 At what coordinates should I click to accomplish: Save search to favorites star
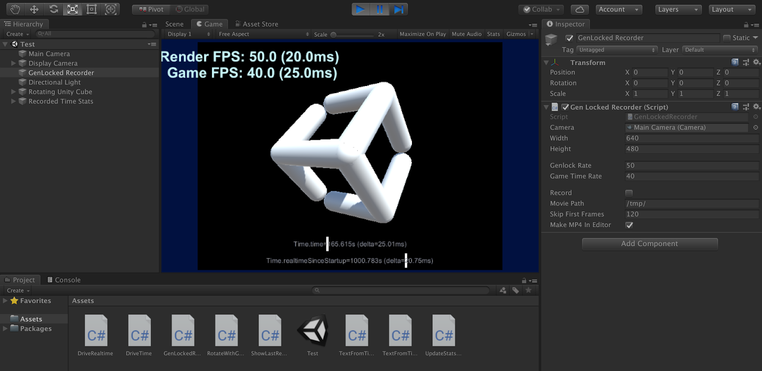[x=528, y=290]
